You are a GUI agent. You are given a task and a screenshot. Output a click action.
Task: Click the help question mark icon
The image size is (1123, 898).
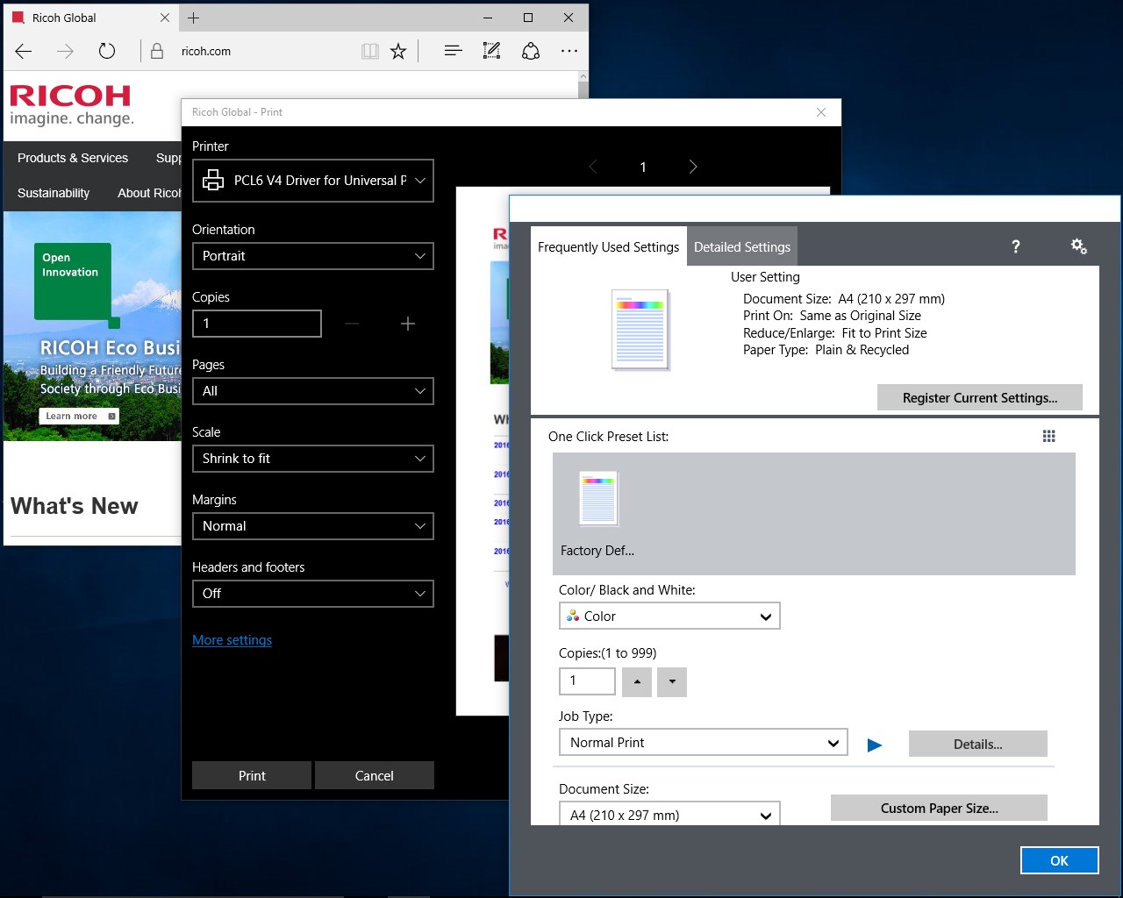pyautogui.click(x=1015, y=246)
